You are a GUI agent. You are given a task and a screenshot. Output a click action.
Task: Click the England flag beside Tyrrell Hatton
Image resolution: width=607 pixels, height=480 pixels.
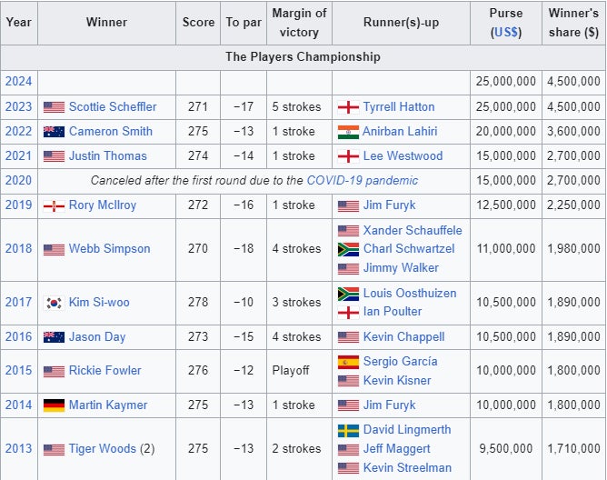coord(348,106)
